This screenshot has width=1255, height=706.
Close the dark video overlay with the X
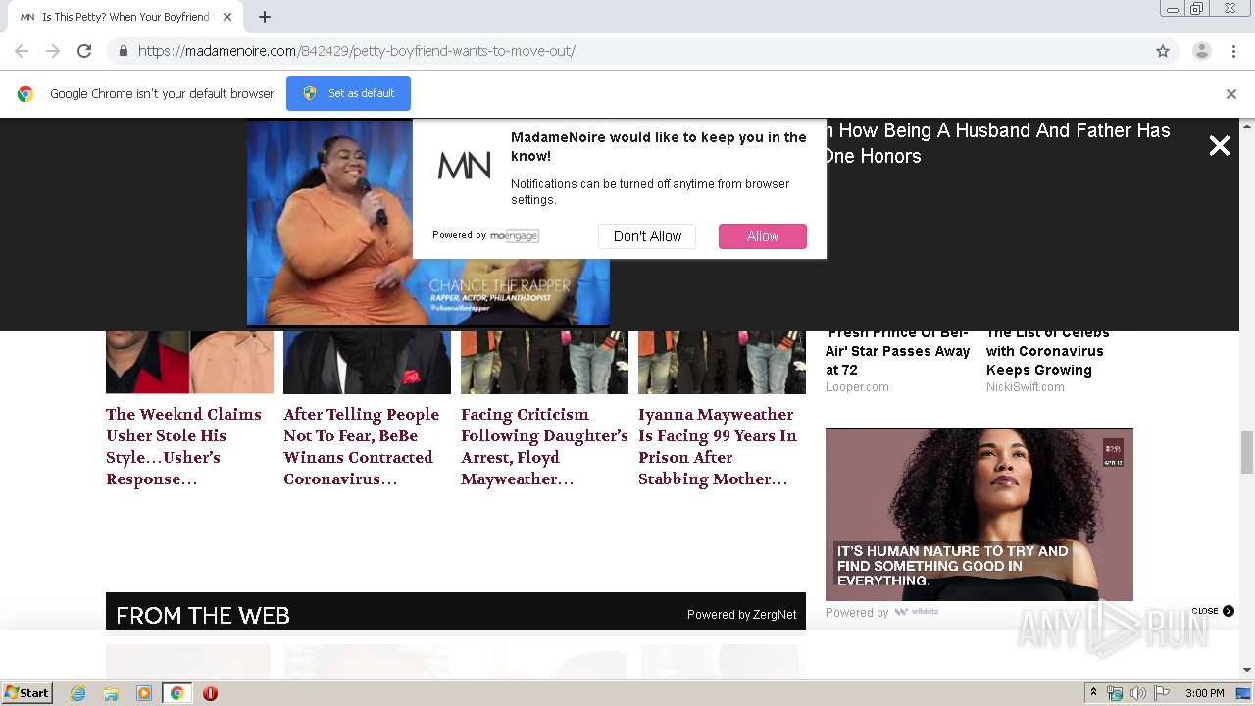tap(1219, 146)
